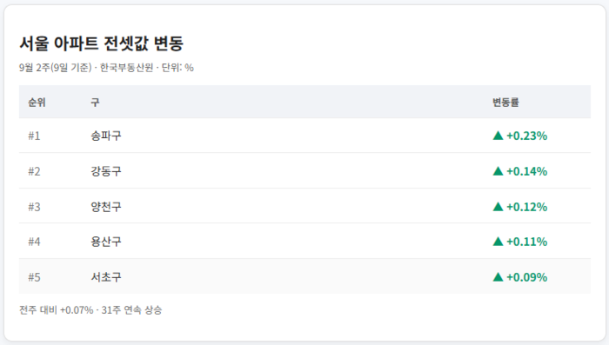The image size is (609, 345).
Task: Click the 변동률 column header
Action: pyautogui.click(x=505, y=103)
